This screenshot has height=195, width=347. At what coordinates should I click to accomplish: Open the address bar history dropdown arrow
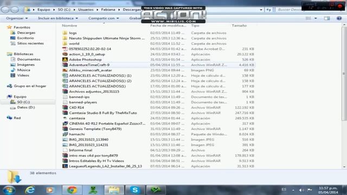pyautogui.click(x=261, y=10)
